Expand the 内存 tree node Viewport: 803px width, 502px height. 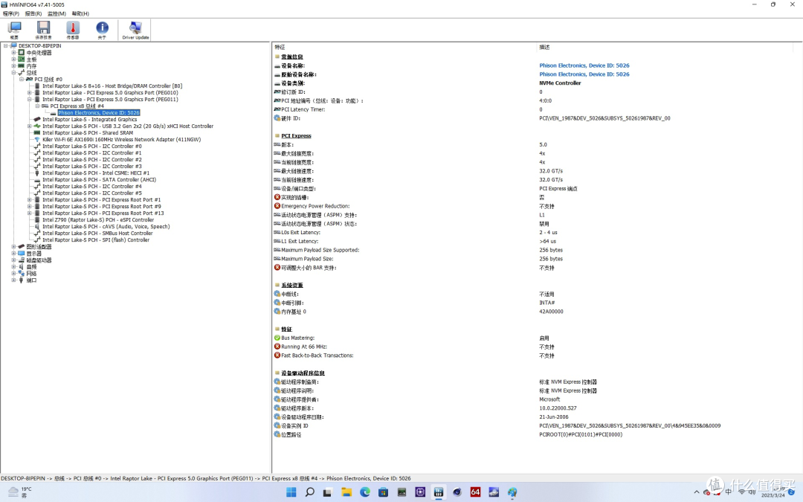tap(14, 65)
